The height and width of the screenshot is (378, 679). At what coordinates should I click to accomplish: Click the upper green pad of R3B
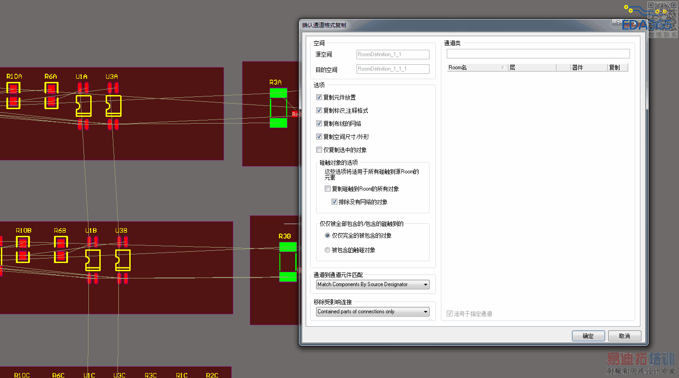click(288, 247)
